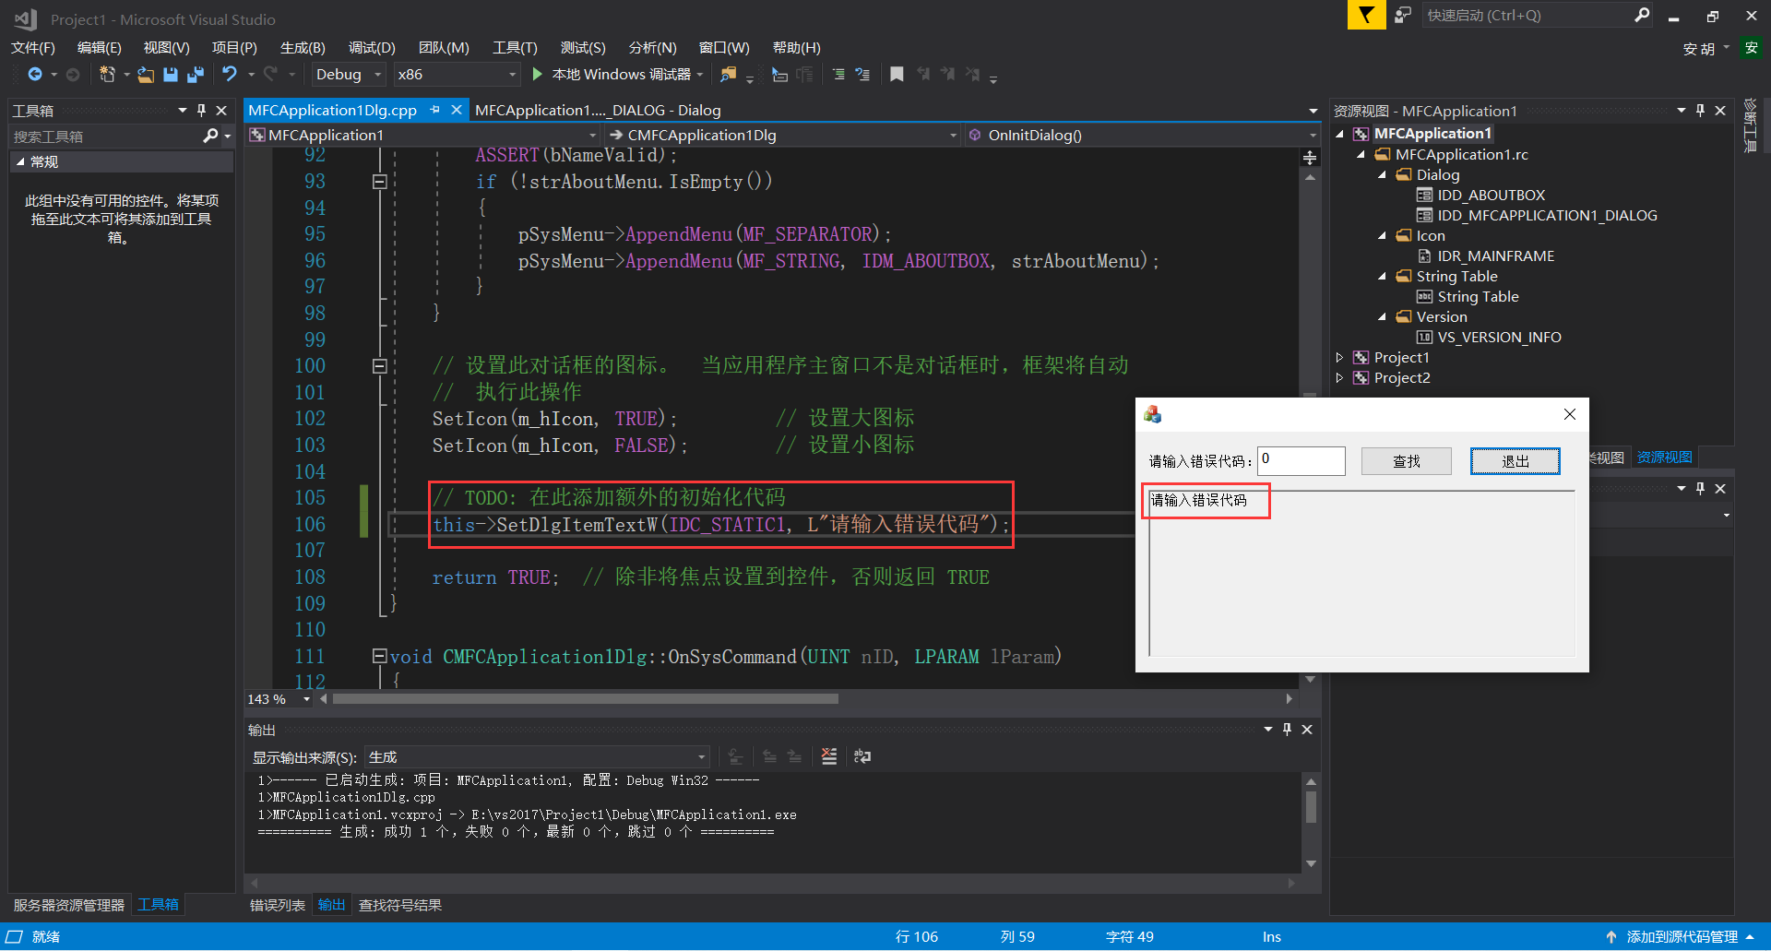Switch to the 服务器资源管理器 tab
This screenshot has width=1771, height=951.
pyautogui.click(x=69, y=905)
